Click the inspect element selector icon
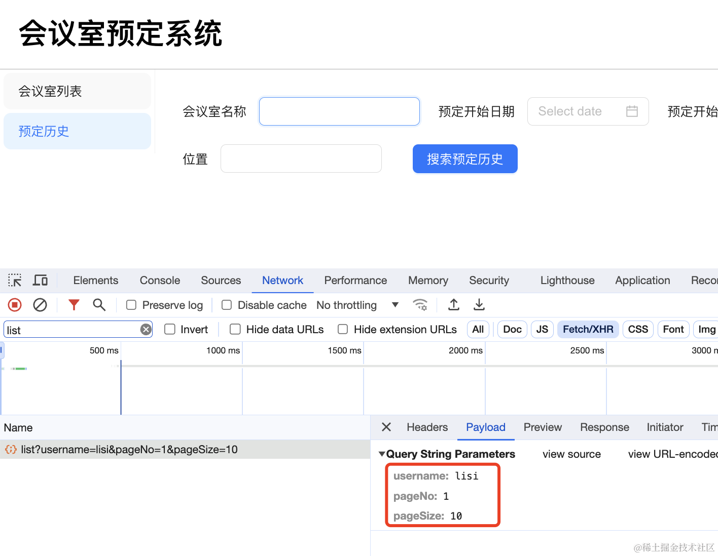The height and width of the screenshot is (556, 718). click(15, 280)
